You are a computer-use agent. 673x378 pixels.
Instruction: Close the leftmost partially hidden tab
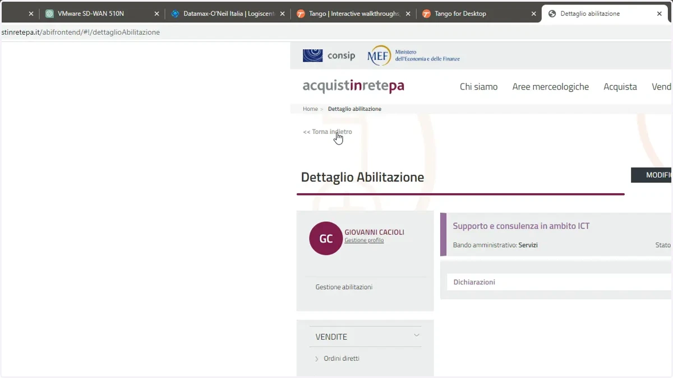tap(31, 13)
